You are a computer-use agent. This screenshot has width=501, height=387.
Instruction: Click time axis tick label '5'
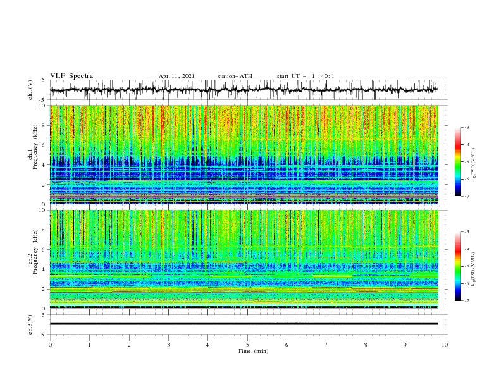(247, 345)
